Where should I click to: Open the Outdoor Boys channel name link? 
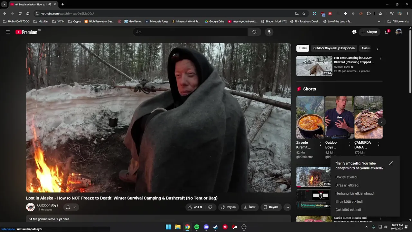[x=48, y=205]
